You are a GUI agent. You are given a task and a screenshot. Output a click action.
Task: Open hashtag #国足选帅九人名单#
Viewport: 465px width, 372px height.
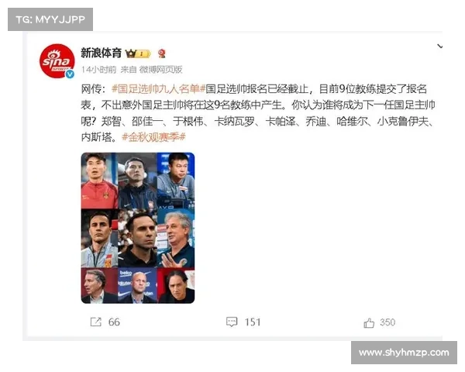pos(158,89)
